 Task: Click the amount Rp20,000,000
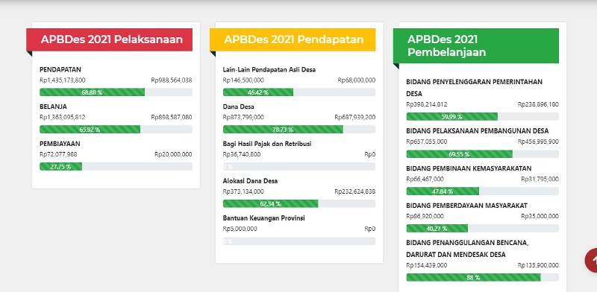(x=173, y=154)
